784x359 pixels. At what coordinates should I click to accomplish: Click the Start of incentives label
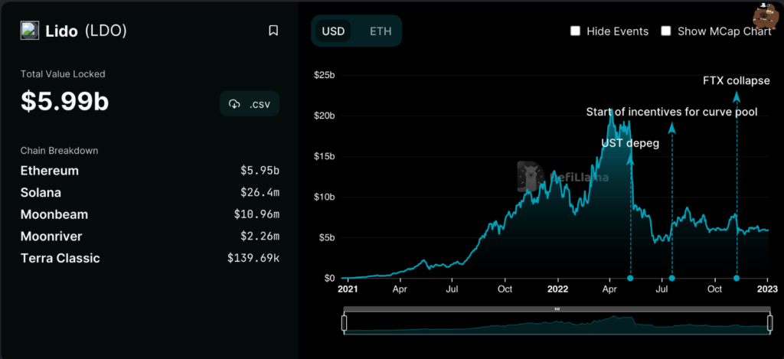tap(671, 112)
